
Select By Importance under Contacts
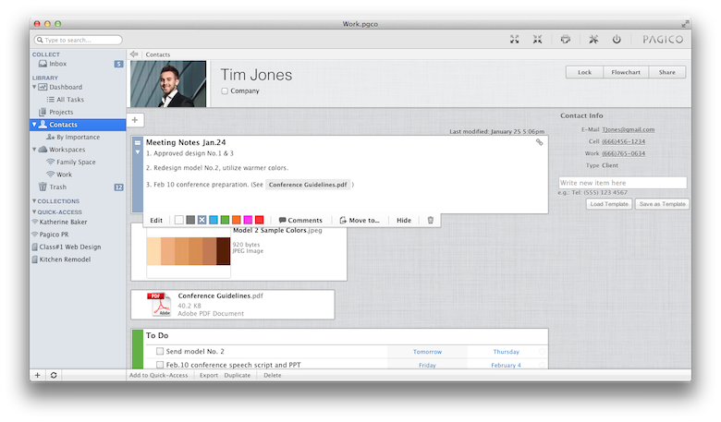pos(78,137)
